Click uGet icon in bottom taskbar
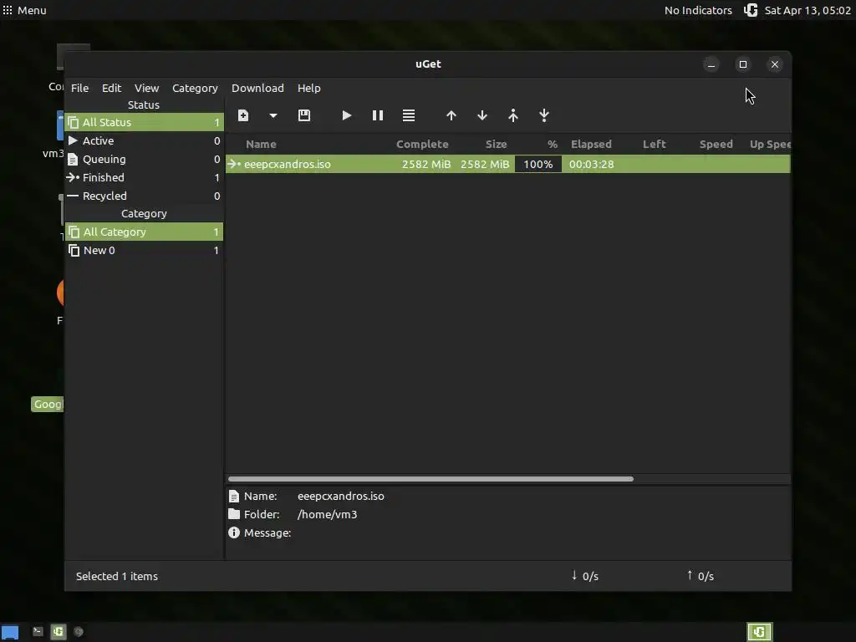Image resolution: width=856 pixels, height=642 pixels. [59, 632]
